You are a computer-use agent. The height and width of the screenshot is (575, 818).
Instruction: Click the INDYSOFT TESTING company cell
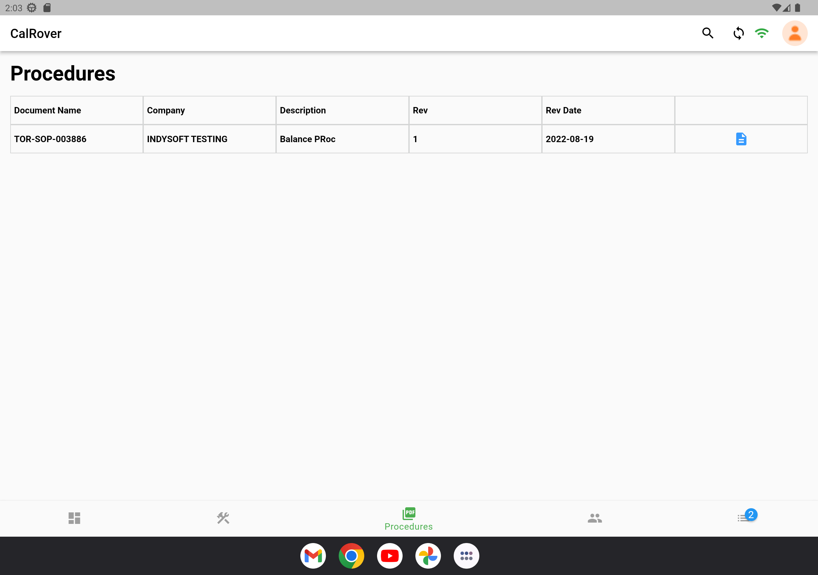[187, 139]
